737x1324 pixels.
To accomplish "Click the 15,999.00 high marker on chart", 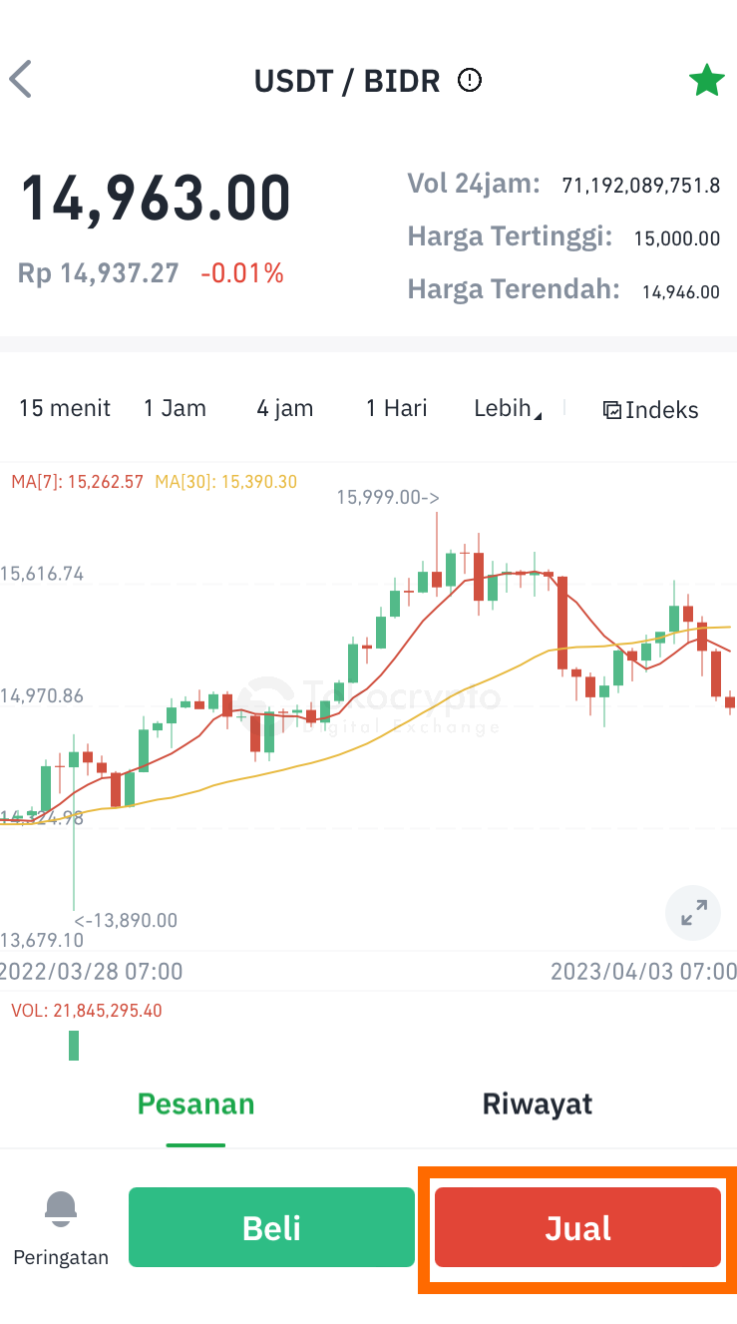I will 389,497.
